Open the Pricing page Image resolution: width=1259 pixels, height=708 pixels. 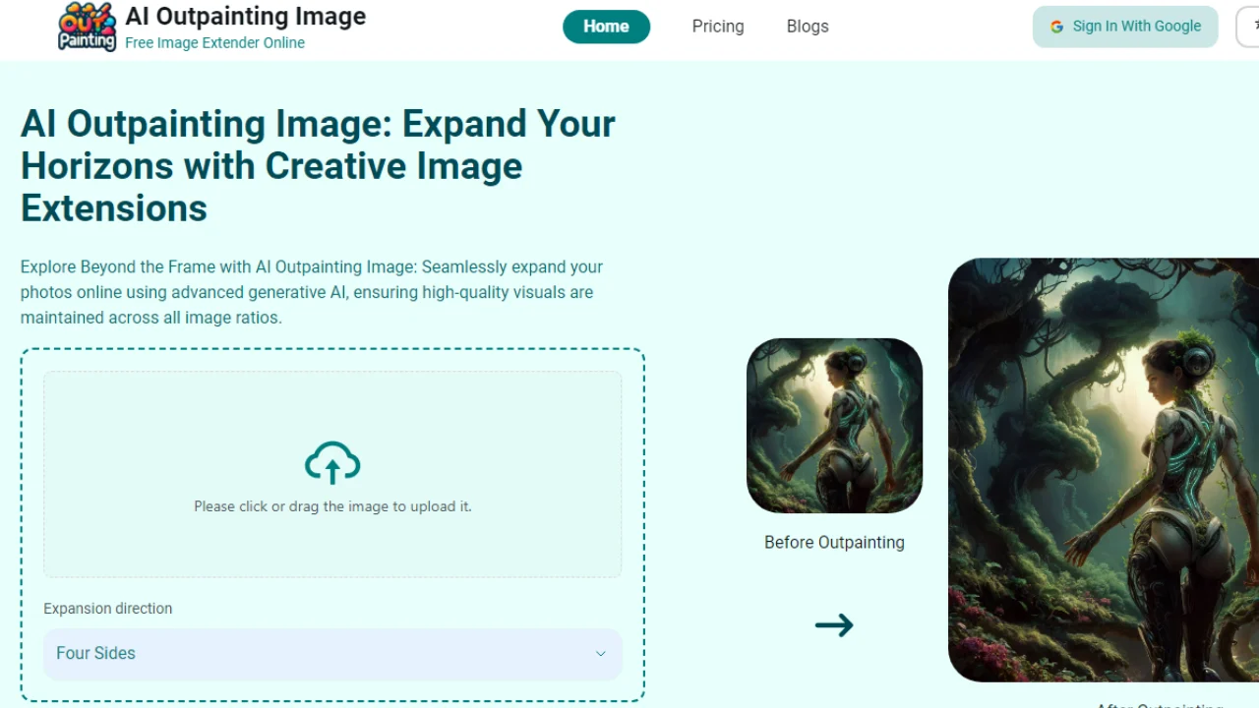pyautogui.click(x=717, y=27)
